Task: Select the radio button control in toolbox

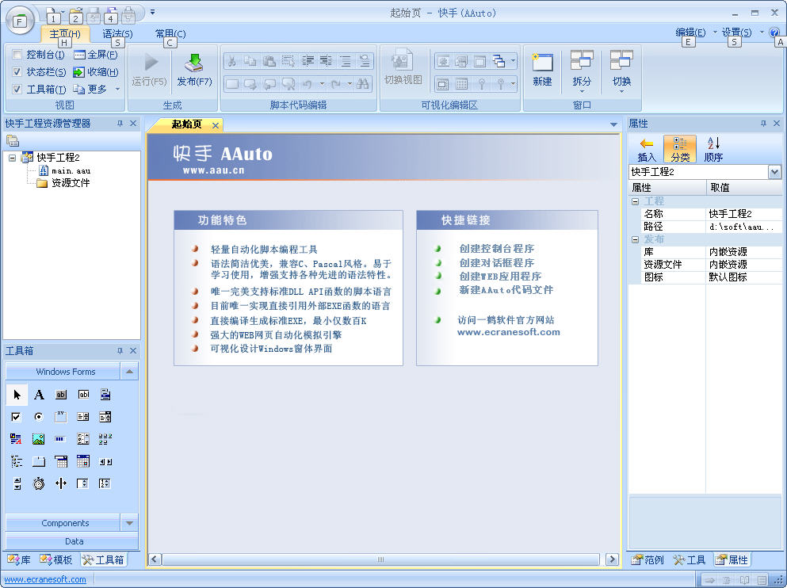Action: coord(39,417)
